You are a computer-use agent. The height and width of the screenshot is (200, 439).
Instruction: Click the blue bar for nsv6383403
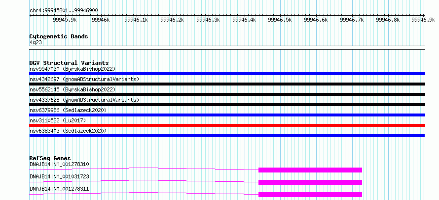(227, 136)
